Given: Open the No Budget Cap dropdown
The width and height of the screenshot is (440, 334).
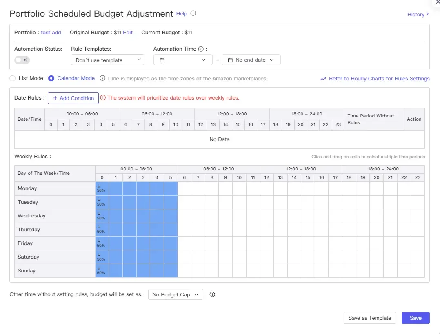Looking at the screenshot, I should point(176,294).
